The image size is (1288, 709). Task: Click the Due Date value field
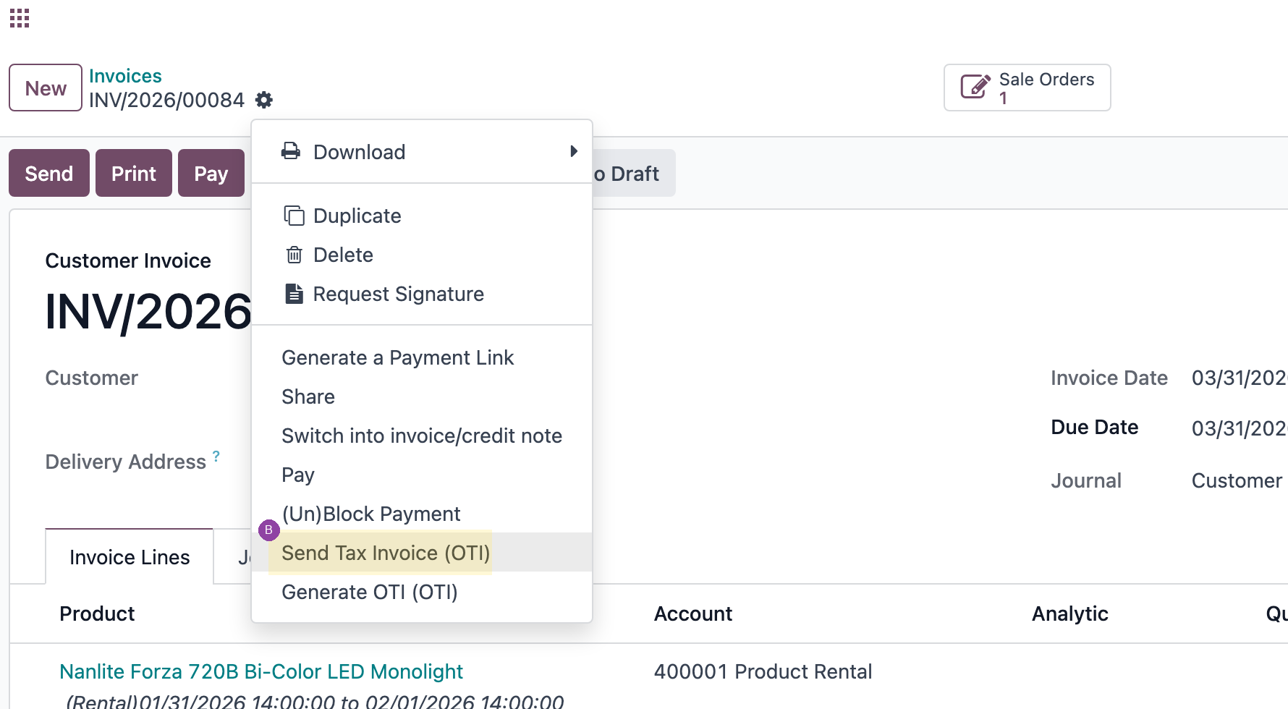(x=1239, y=428)
